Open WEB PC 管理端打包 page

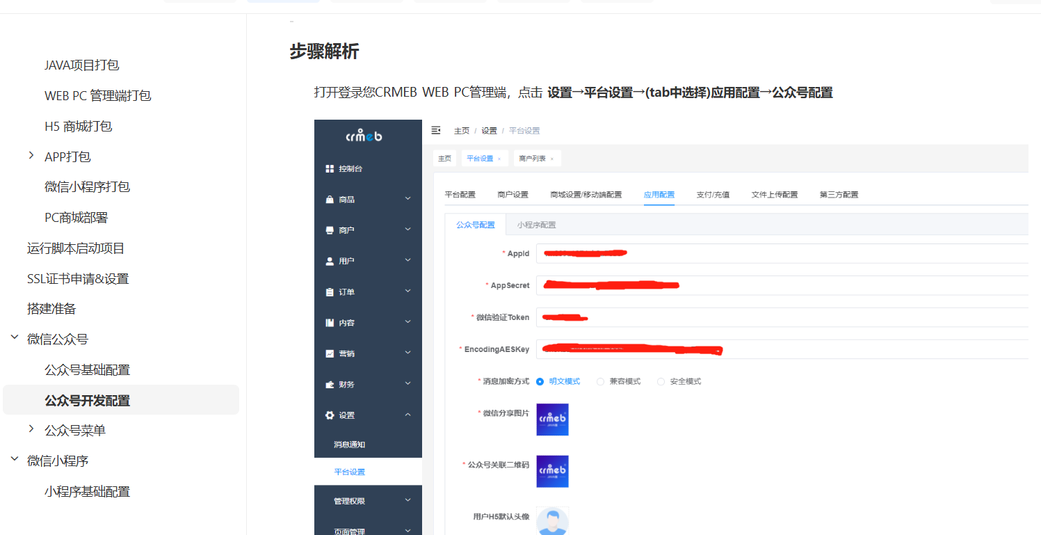coord(97,95)
